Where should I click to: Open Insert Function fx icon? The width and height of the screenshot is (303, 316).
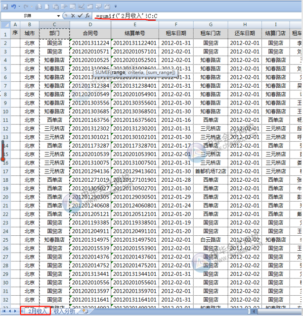click(87, 16)
